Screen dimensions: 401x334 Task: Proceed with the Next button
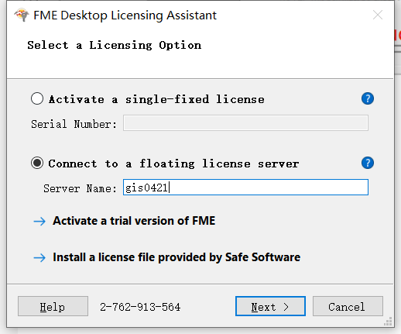click(270, 306)
